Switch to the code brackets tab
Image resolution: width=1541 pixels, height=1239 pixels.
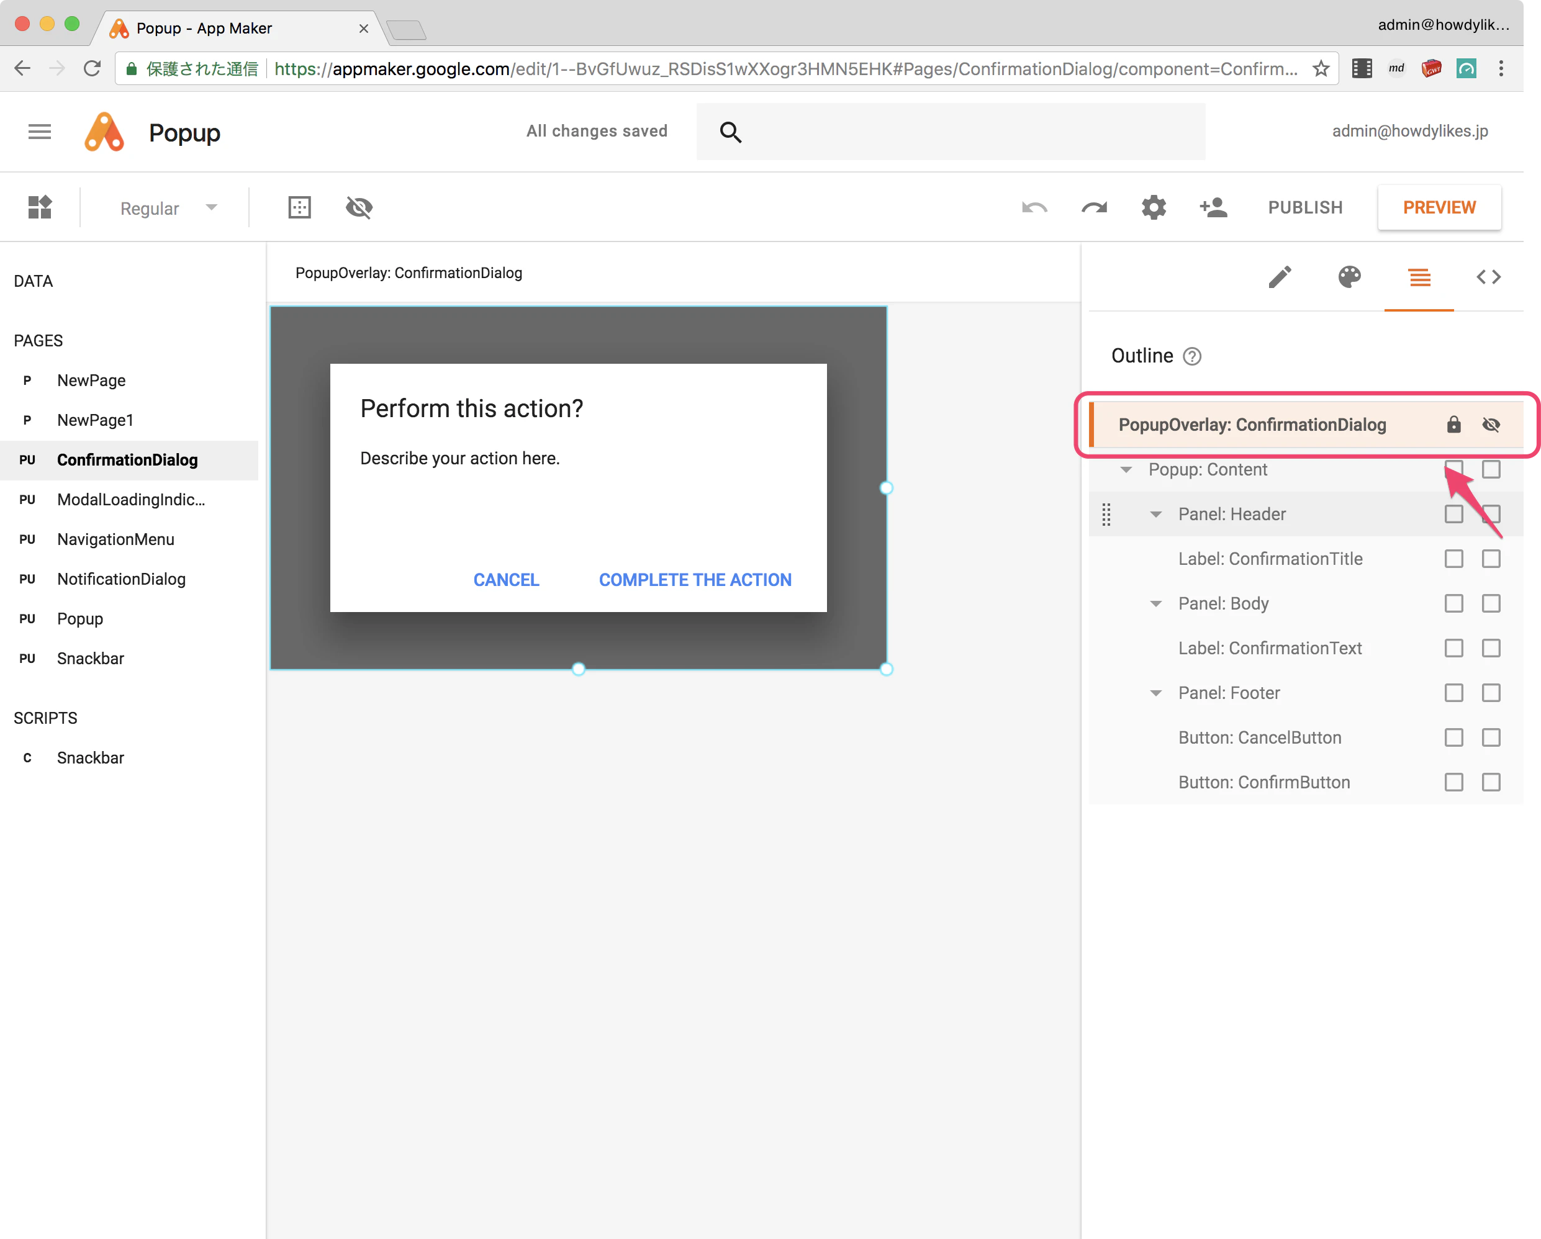1489,276
